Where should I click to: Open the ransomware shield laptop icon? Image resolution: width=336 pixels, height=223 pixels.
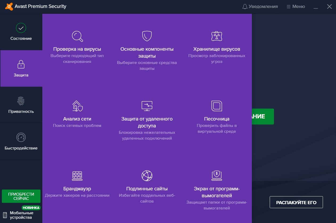[217, 175]
